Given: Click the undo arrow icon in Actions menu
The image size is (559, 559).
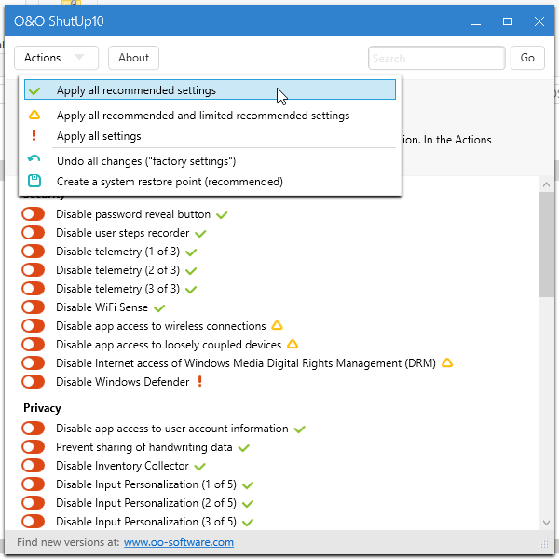Looking at the screenshot, I should coord(34,158).
